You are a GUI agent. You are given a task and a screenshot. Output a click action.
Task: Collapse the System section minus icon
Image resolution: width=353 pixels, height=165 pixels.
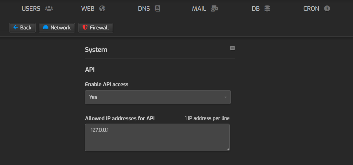tap(232, 48)
